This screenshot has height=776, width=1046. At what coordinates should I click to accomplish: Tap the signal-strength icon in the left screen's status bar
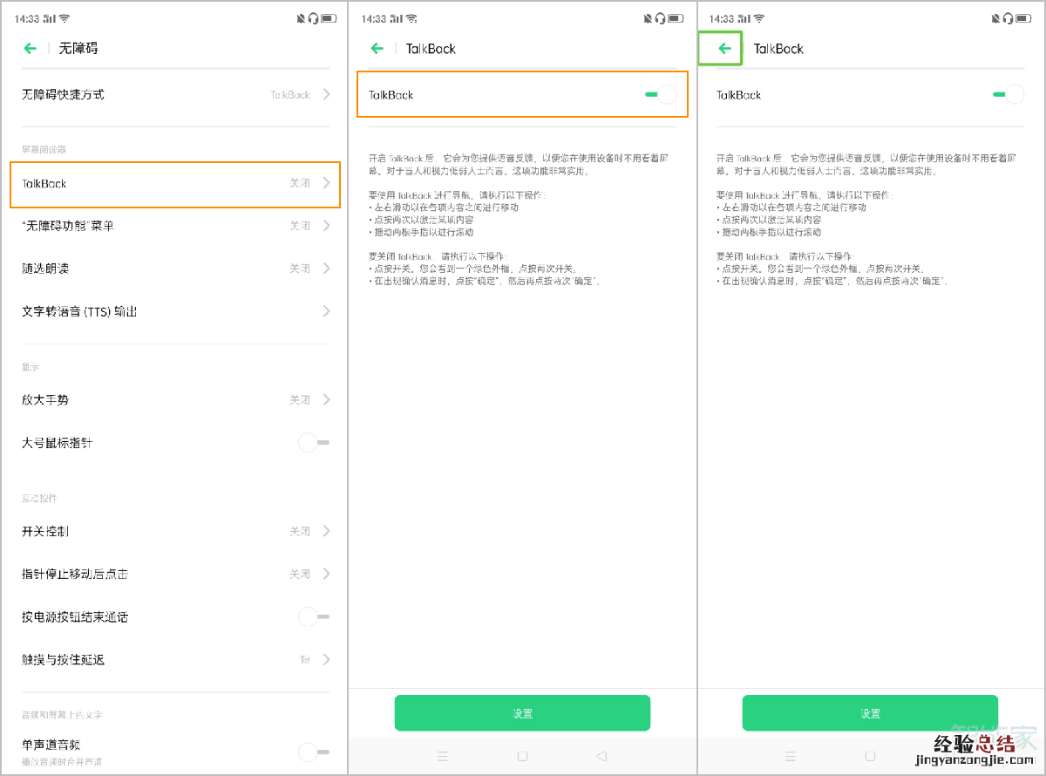50,18
